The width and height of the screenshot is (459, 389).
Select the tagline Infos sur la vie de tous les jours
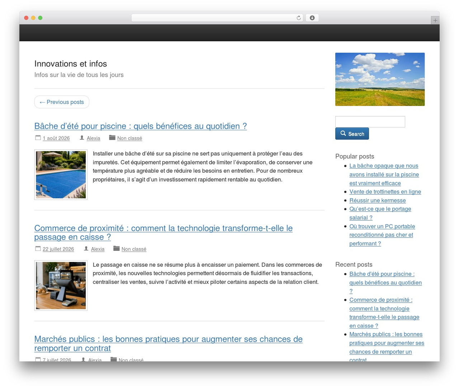79,75
